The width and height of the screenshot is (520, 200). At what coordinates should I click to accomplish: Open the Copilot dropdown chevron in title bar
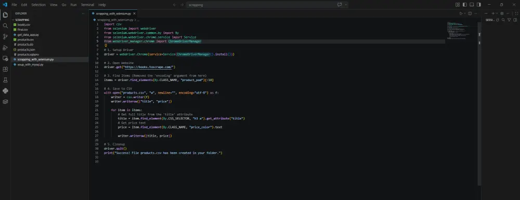tap(346, 5)
